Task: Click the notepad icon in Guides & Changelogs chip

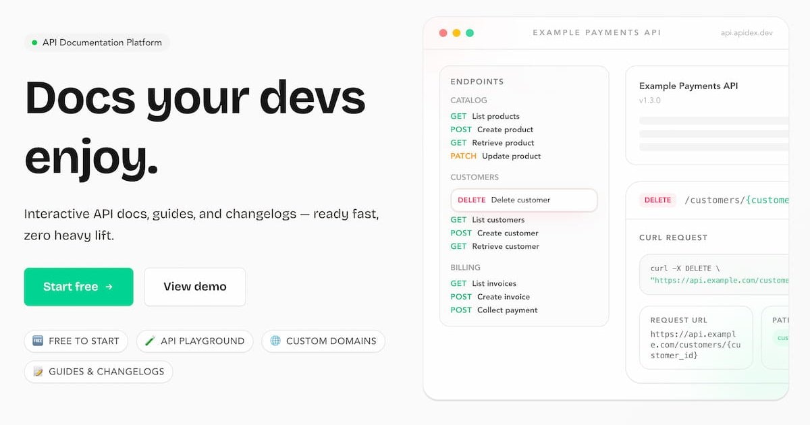Action: tap(38, 372)
